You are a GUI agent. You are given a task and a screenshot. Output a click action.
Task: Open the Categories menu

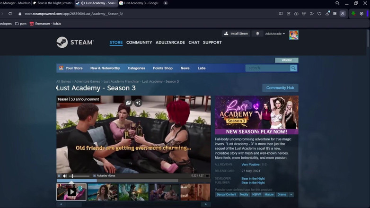pyautogui.click(x=136, y=68)
